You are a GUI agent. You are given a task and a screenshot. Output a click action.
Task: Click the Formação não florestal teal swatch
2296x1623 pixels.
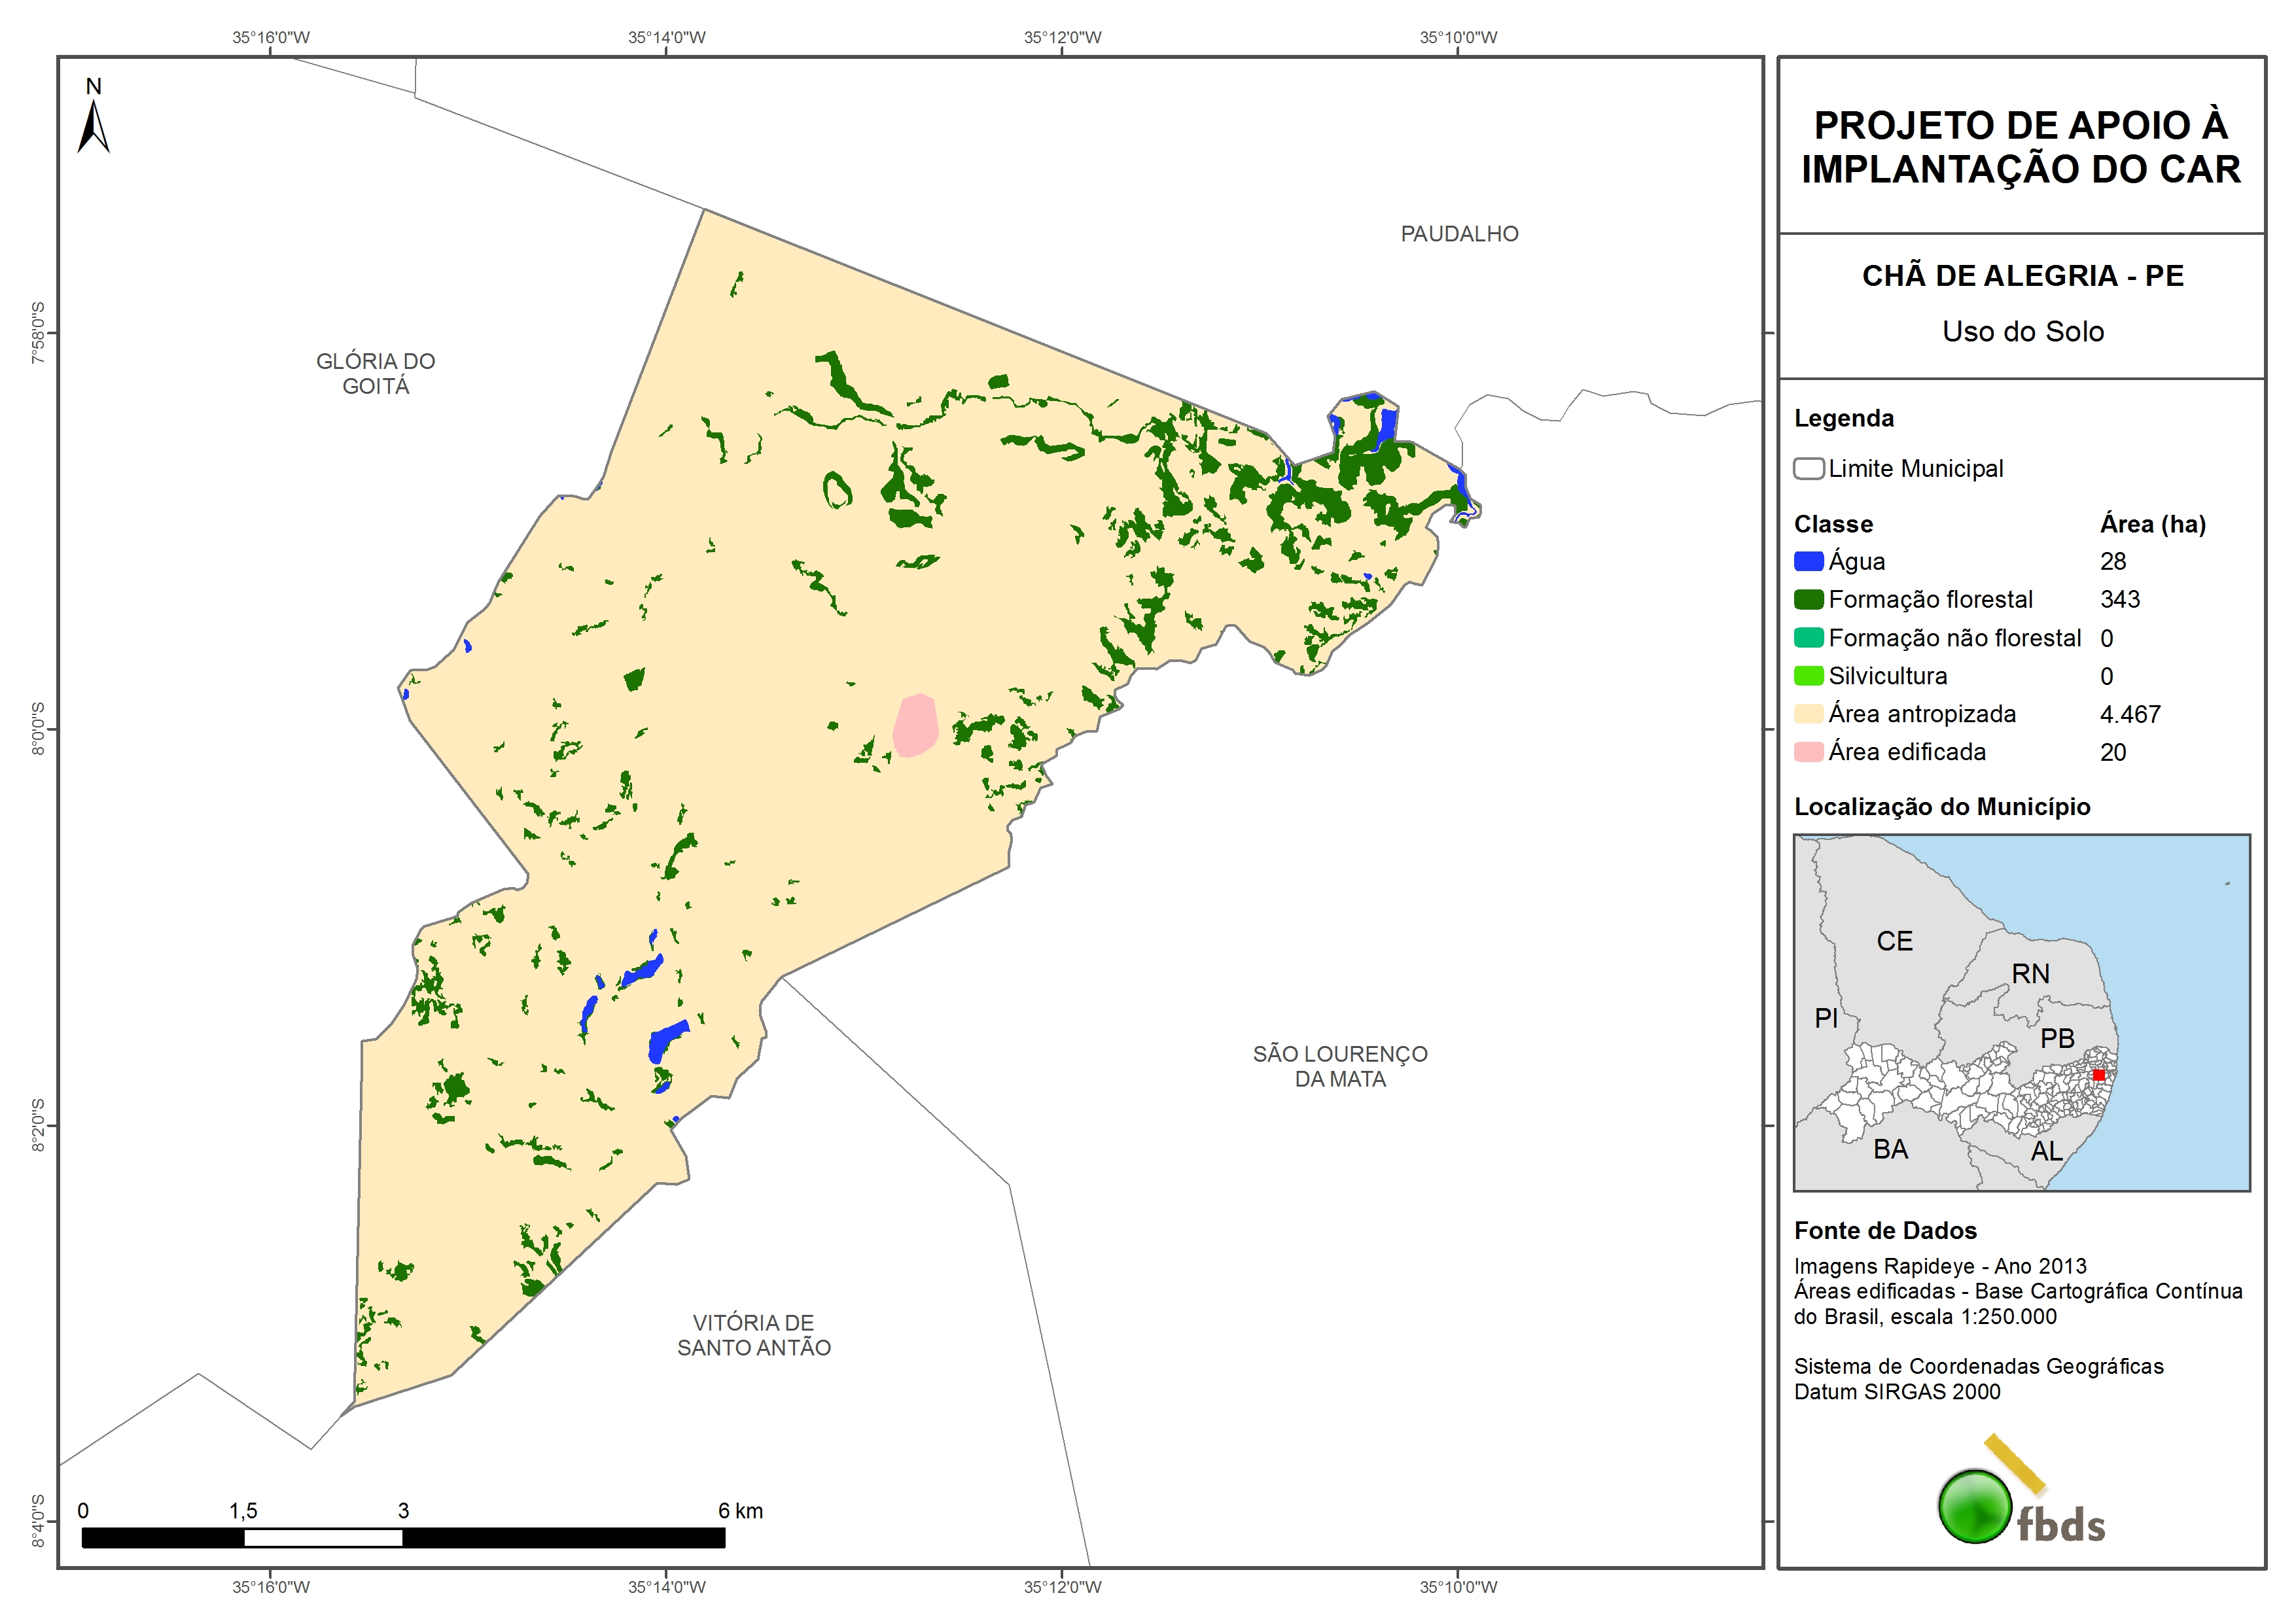coord(1808,638)
